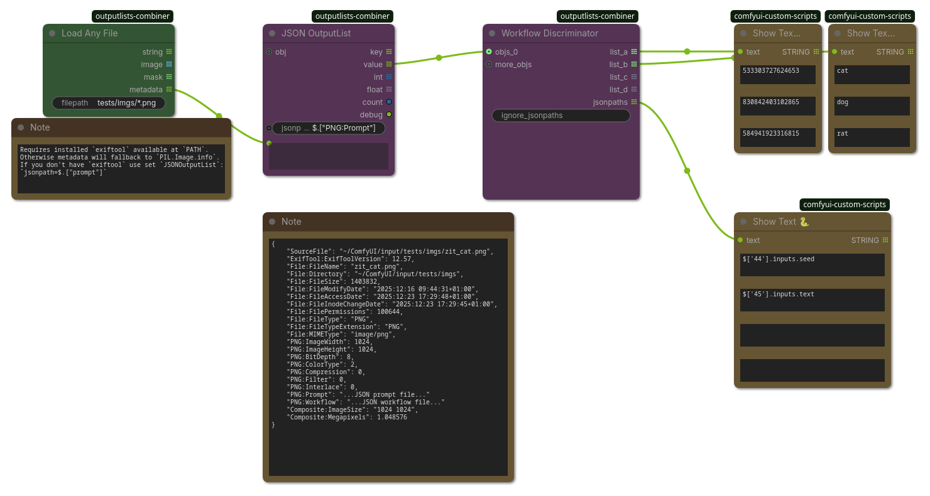Click the text box containing cat
The width and height of the screenshot is (930, 496).
pyautogui.click(x=872, y=75)
